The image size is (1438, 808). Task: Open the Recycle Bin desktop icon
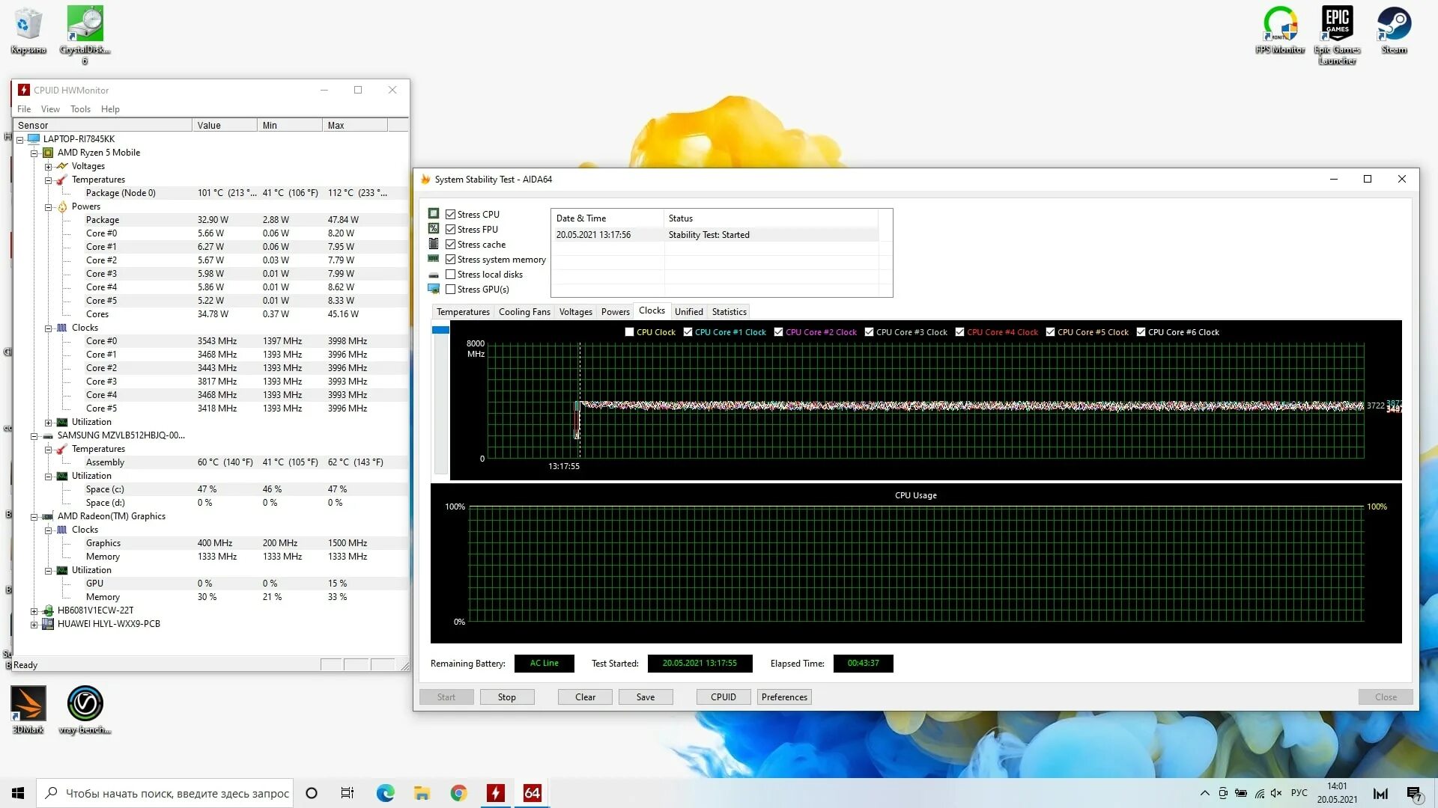pyautogui.click(x=28, y=30)
